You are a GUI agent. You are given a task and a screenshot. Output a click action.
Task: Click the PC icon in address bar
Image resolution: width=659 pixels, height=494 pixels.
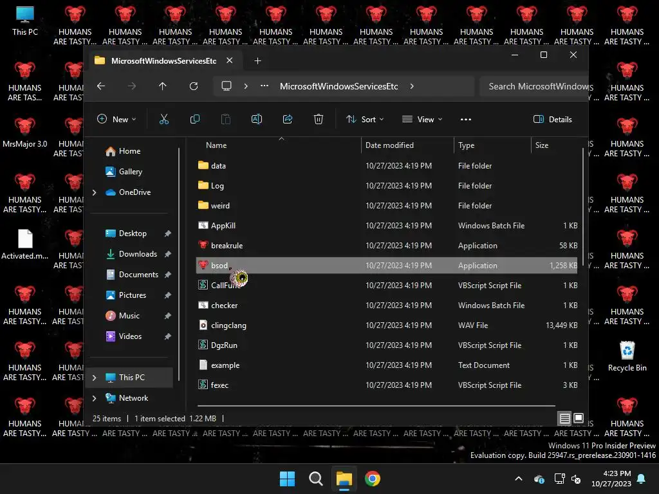(227, 86)
